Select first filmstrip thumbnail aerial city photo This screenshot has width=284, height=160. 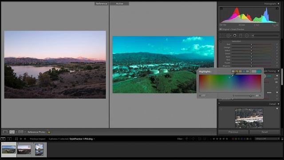[x=9, y=149]
